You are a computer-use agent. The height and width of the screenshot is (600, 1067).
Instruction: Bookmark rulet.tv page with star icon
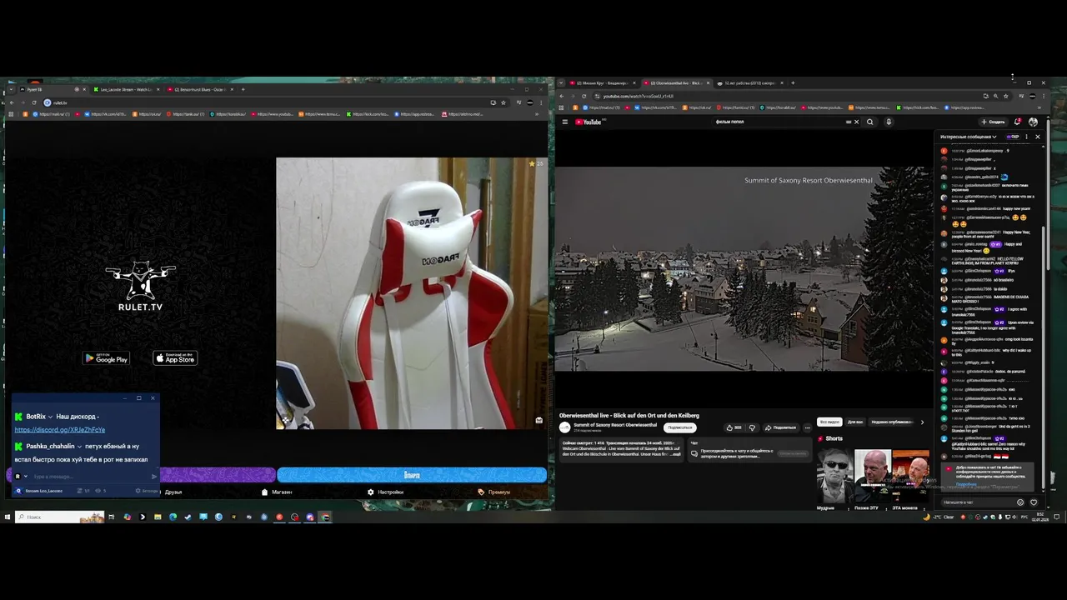click(x=503, y=102)
